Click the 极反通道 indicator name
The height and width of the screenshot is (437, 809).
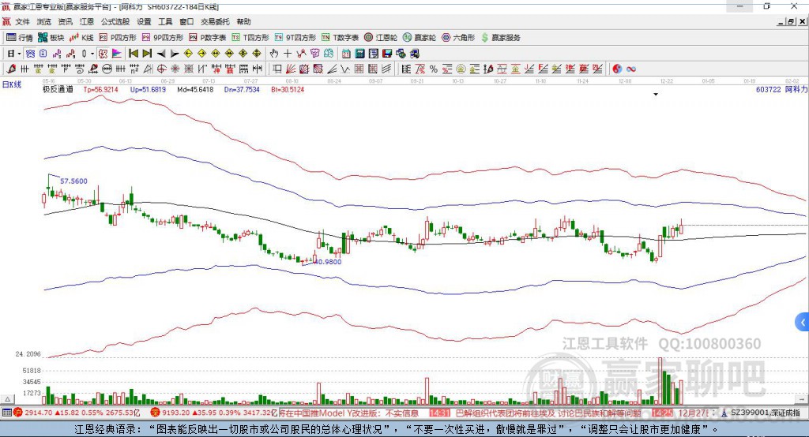click(x=58, y=89)
